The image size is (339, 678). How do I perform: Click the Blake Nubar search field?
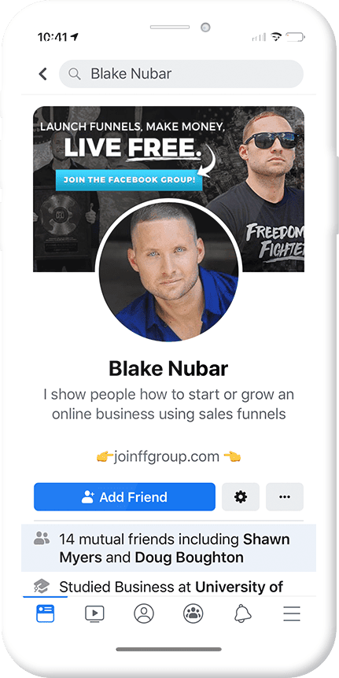pyautogui.click(x=181, y=74)
